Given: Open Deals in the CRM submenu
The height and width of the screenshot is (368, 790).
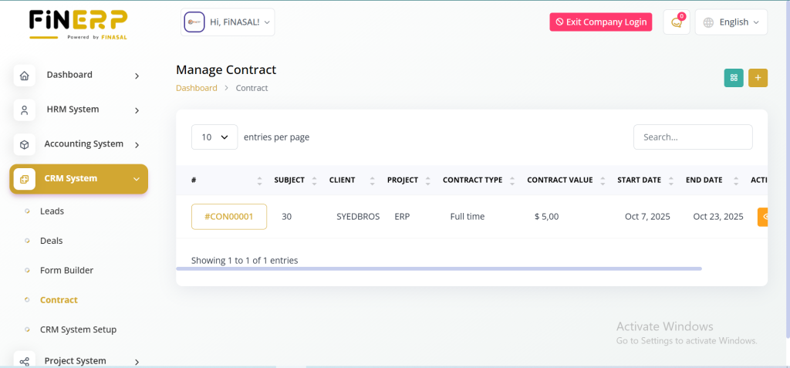Looking at the screenshot, I should pos(51,241).
